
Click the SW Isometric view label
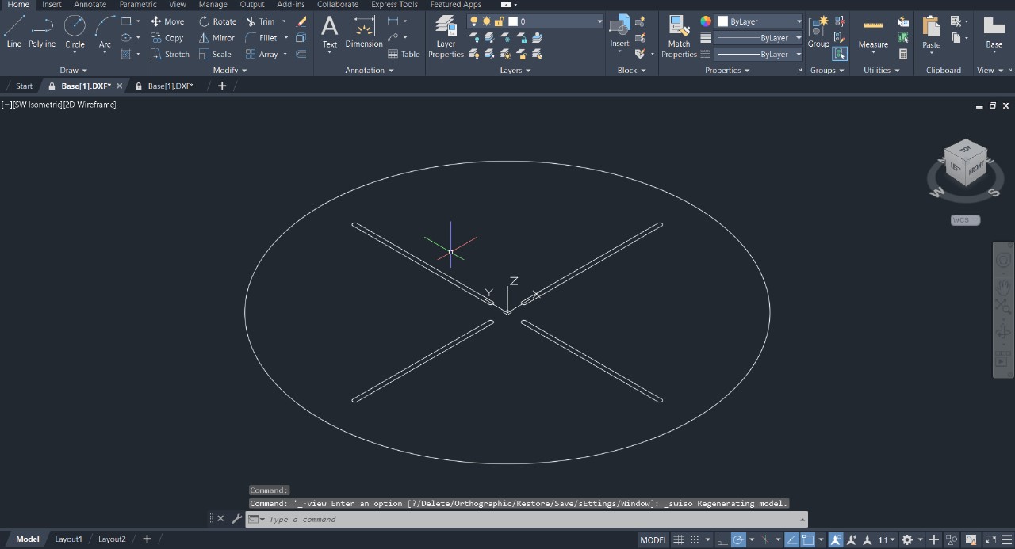(39, 105)
